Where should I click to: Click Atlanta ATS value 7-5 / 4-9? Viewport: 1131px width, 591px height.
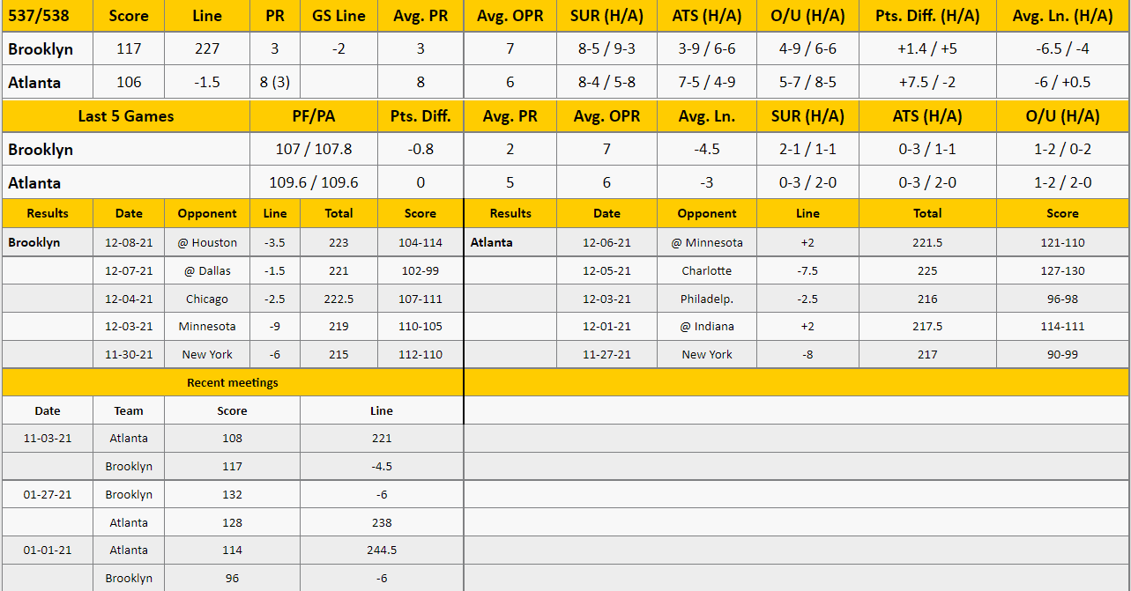(x=706, y=82)
